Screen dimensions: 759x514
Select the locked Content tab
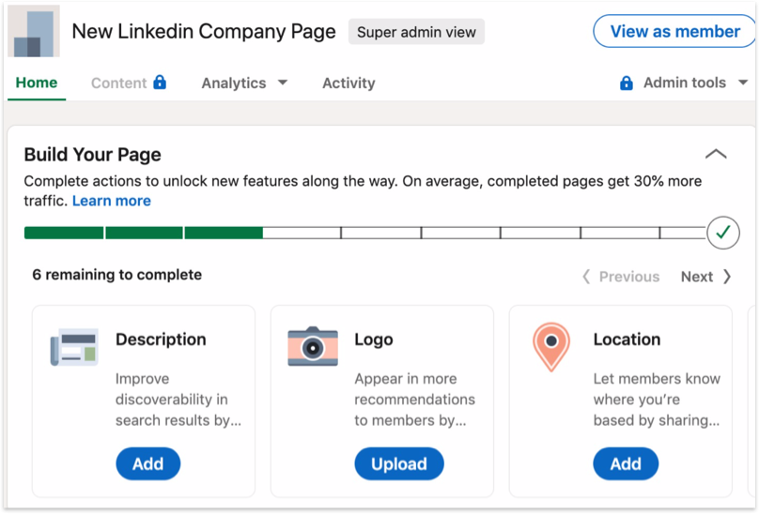pos(118,83)
